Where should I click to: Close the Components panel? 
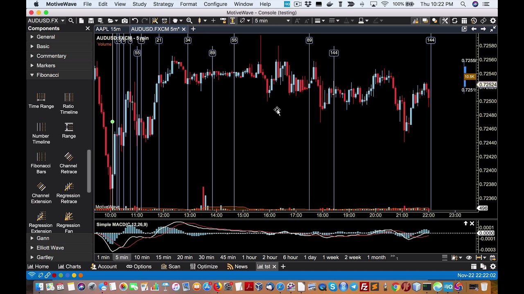88,28
